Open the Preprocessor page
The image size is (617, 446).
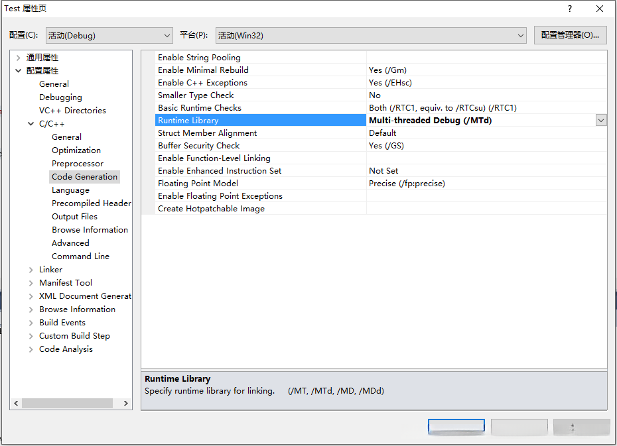[78, 164]
